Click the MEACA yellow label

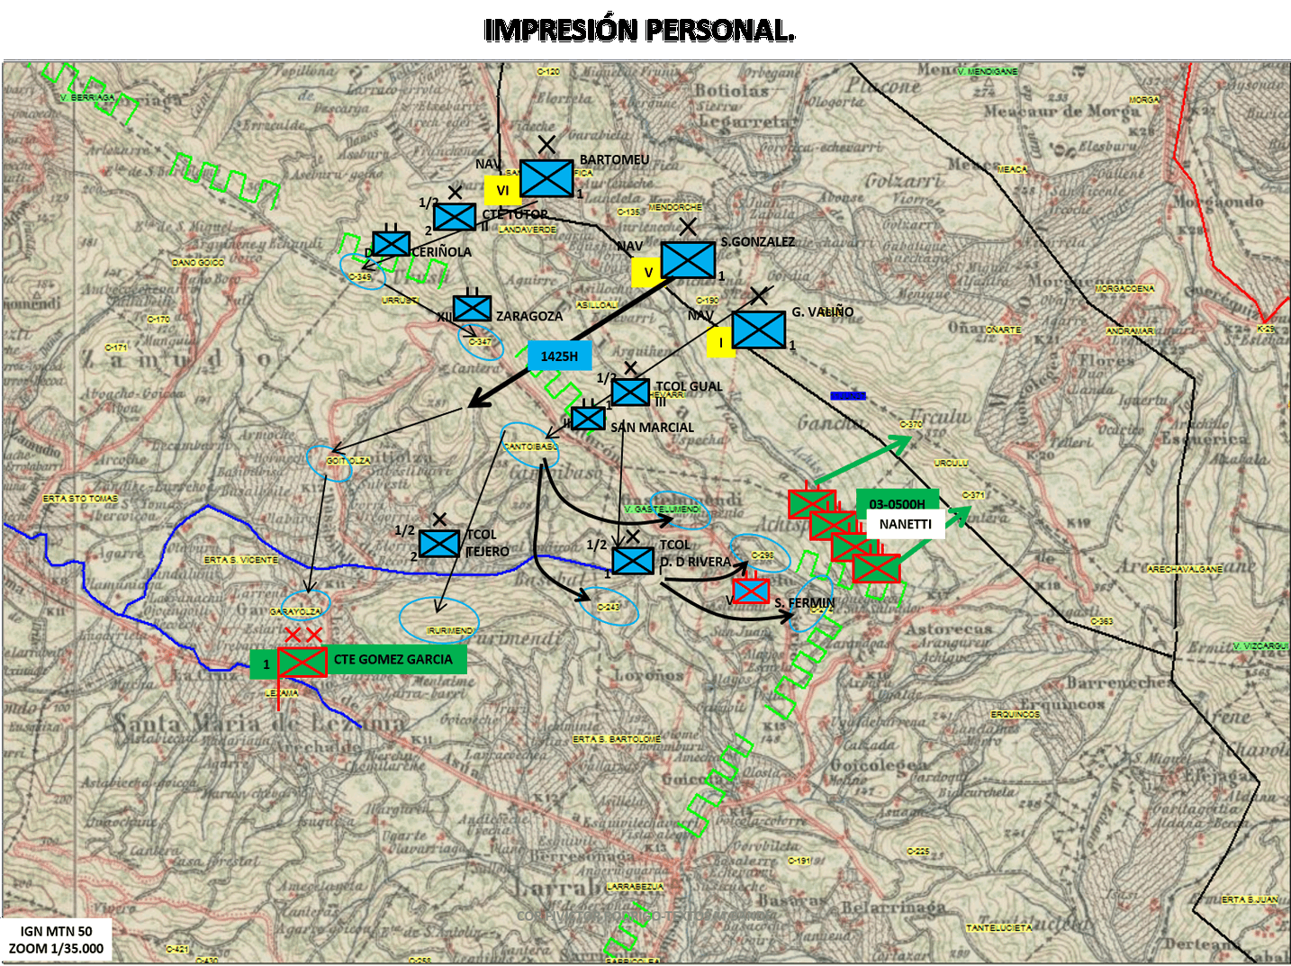(x=1013, y=169)
